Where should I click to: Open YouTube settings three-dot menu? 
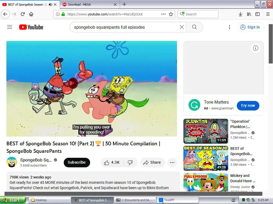point(230,27)
